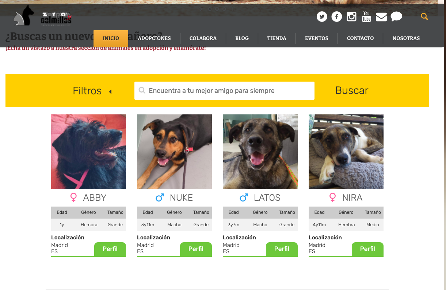Screen dimensions: 446x290
Task: Open the Twitter social icon
Action: pyautogui.click(x=322, y=17)
